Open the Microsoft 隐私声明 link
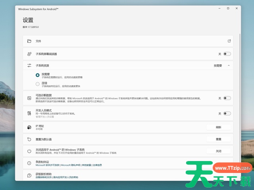 71,165
